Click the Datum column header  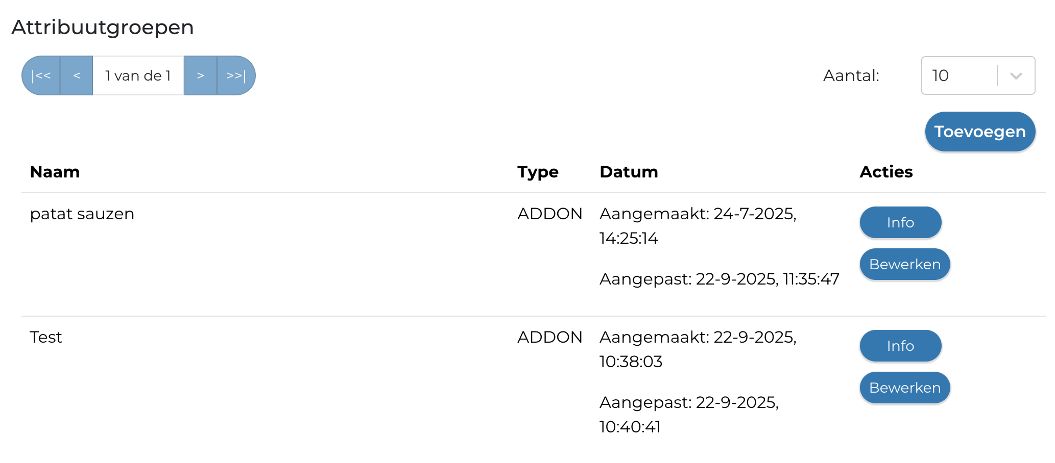point(628,172)
